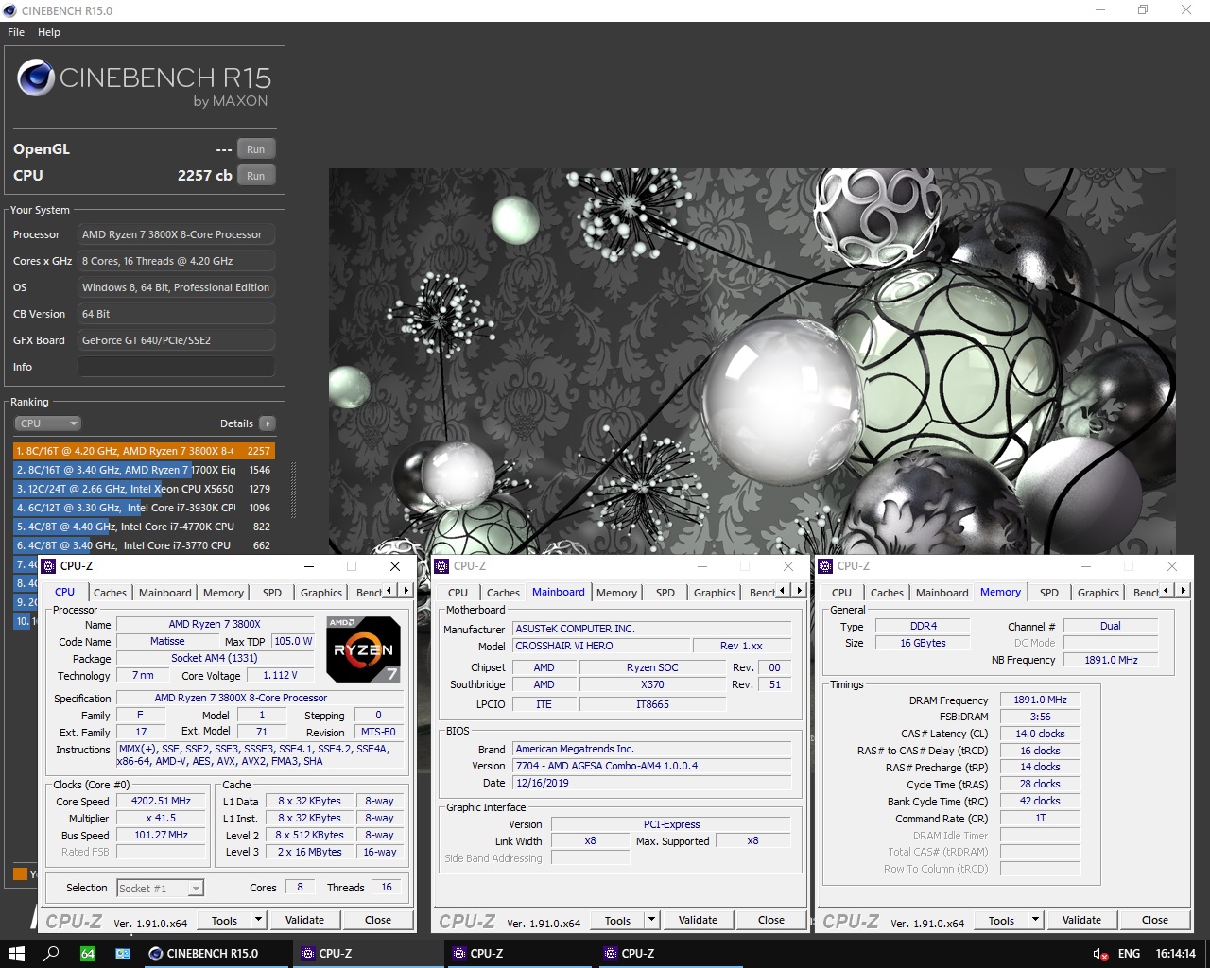Open the Ranking CPU dropdown
The width and height of the screenshot is (1210, 968).
click(x=47, y=423)
